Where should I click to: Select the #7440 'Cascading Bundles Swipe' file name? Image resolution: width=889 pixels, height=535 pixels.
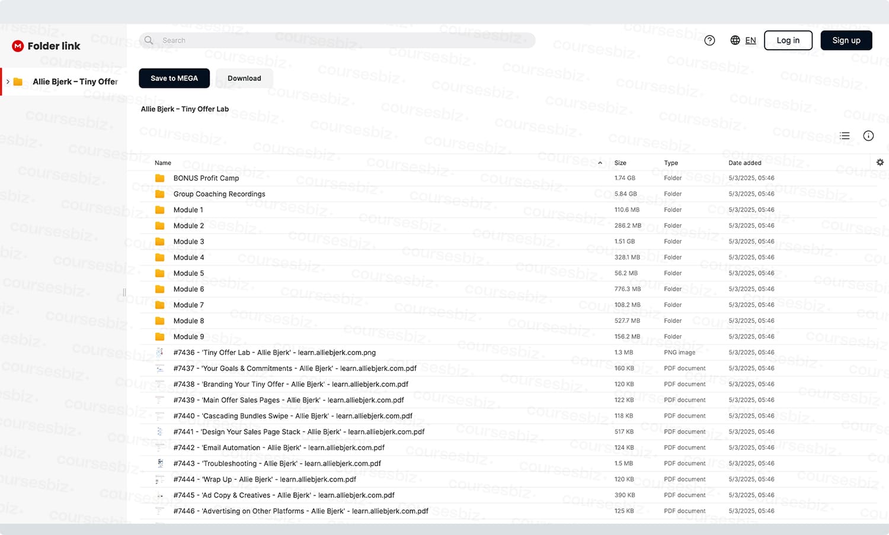pyautogui.click(x=293, y=416)
